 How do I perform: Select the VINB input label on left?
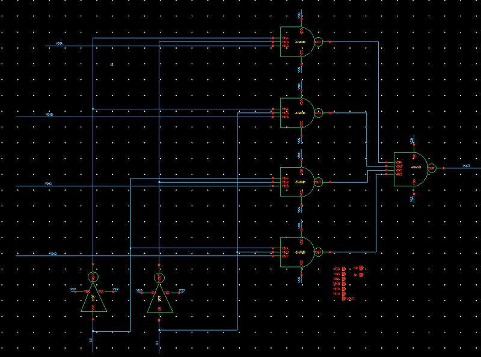coord(48,113)
